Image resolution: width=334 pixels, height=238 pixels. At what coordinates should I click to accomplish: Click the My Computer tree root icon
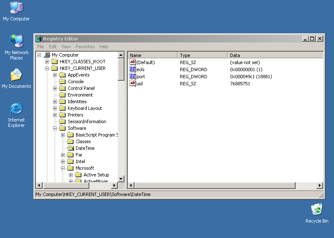47,55
